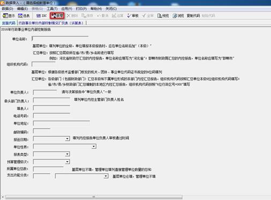
Task: Click 粘贴代码 in the toolbar
Action: pos(208,16)
